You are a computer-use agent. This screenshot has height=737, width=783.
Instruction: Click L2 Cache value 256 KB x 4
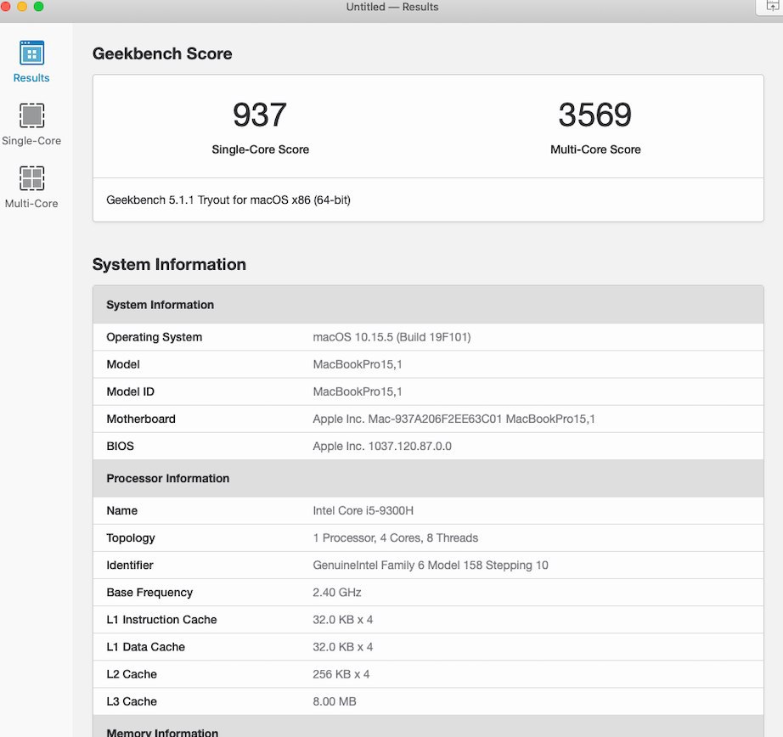tap(341, 674)
